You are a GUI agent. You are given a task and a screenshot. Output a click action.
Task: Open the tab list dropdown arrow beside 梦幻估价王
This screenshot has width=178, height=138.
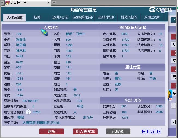click(x=2, y=3)
